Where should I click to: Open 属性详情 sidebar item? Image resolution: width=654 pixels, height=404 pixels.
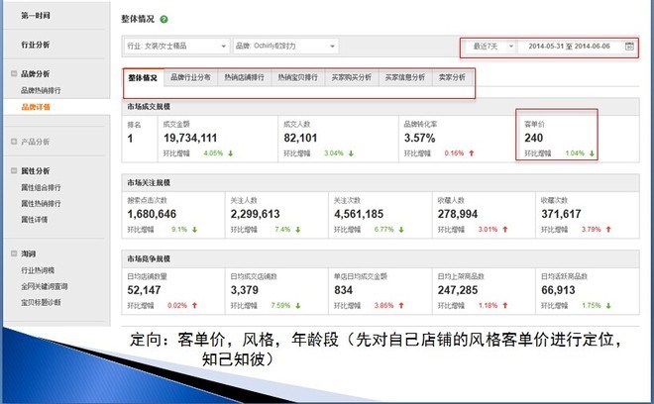pos(35,219)
